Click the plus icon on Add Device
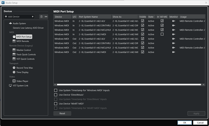This screenshot has height=126, width=209. click(6, 16)
